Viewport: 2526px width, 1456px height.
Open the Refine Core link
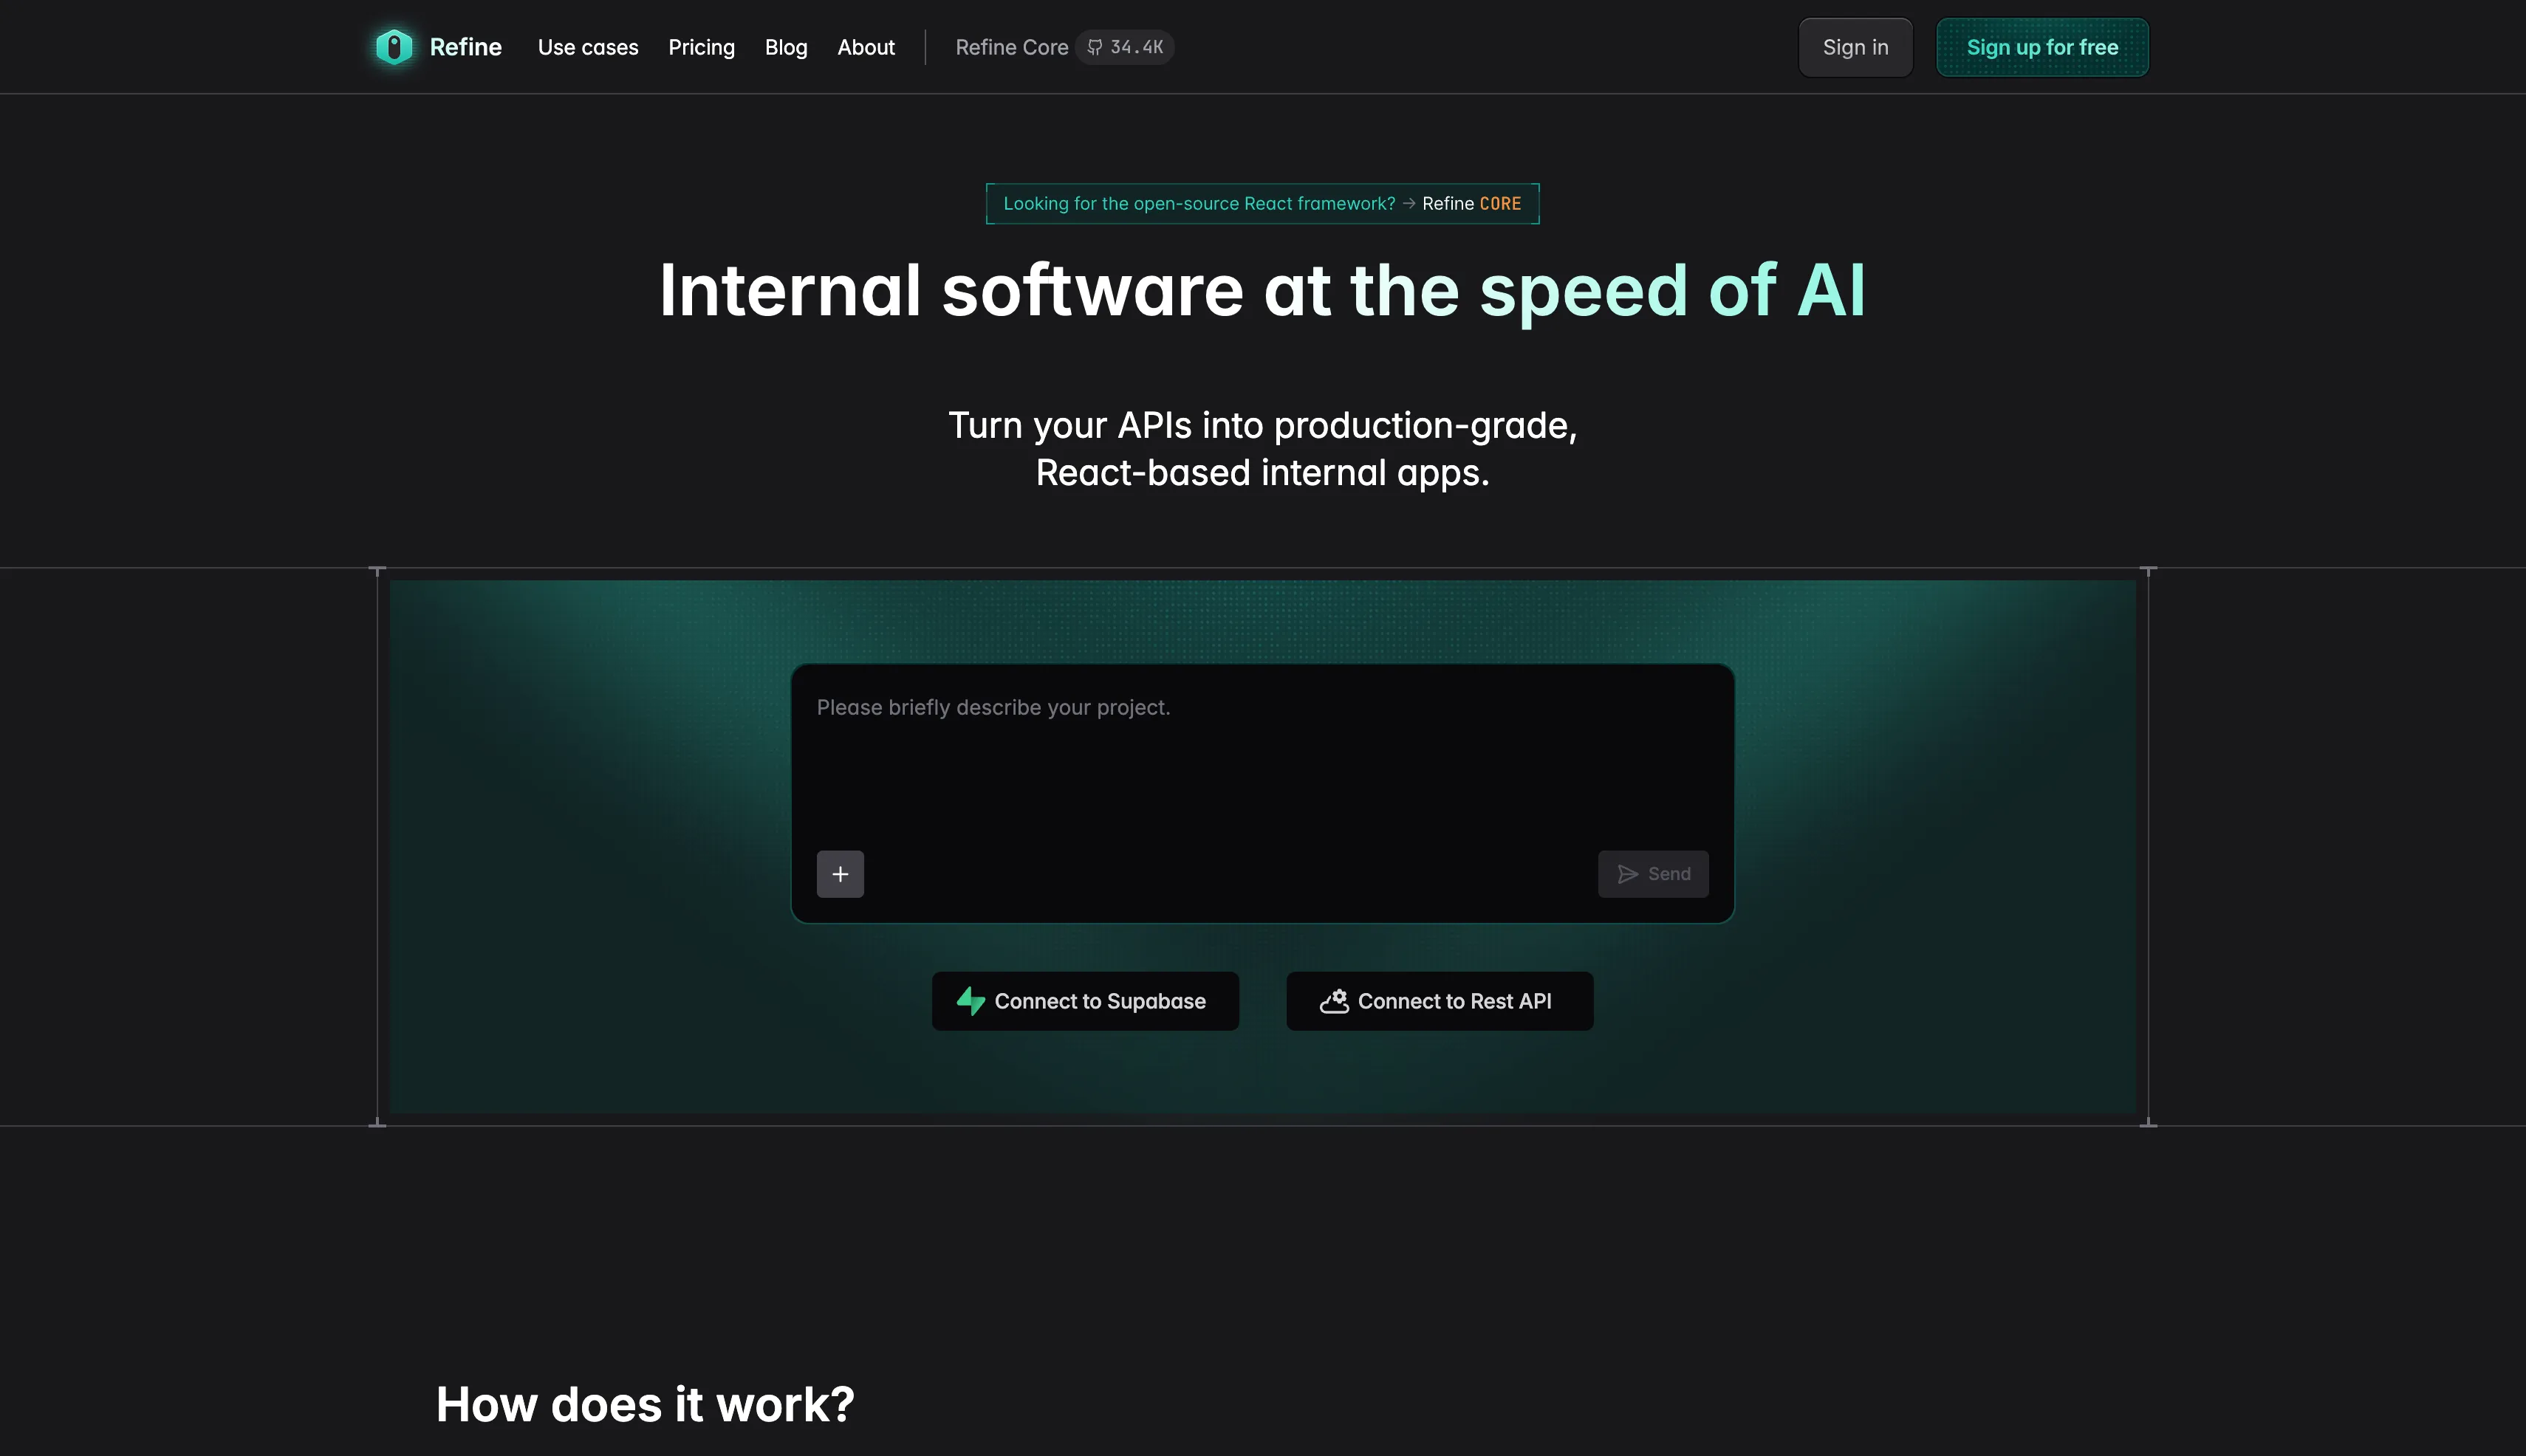coord(1010,47)
